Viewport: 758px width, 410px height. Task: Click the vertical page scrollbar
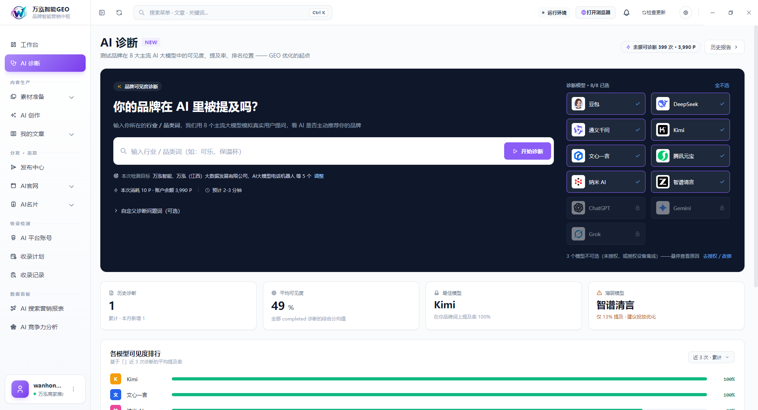point(756,156)
